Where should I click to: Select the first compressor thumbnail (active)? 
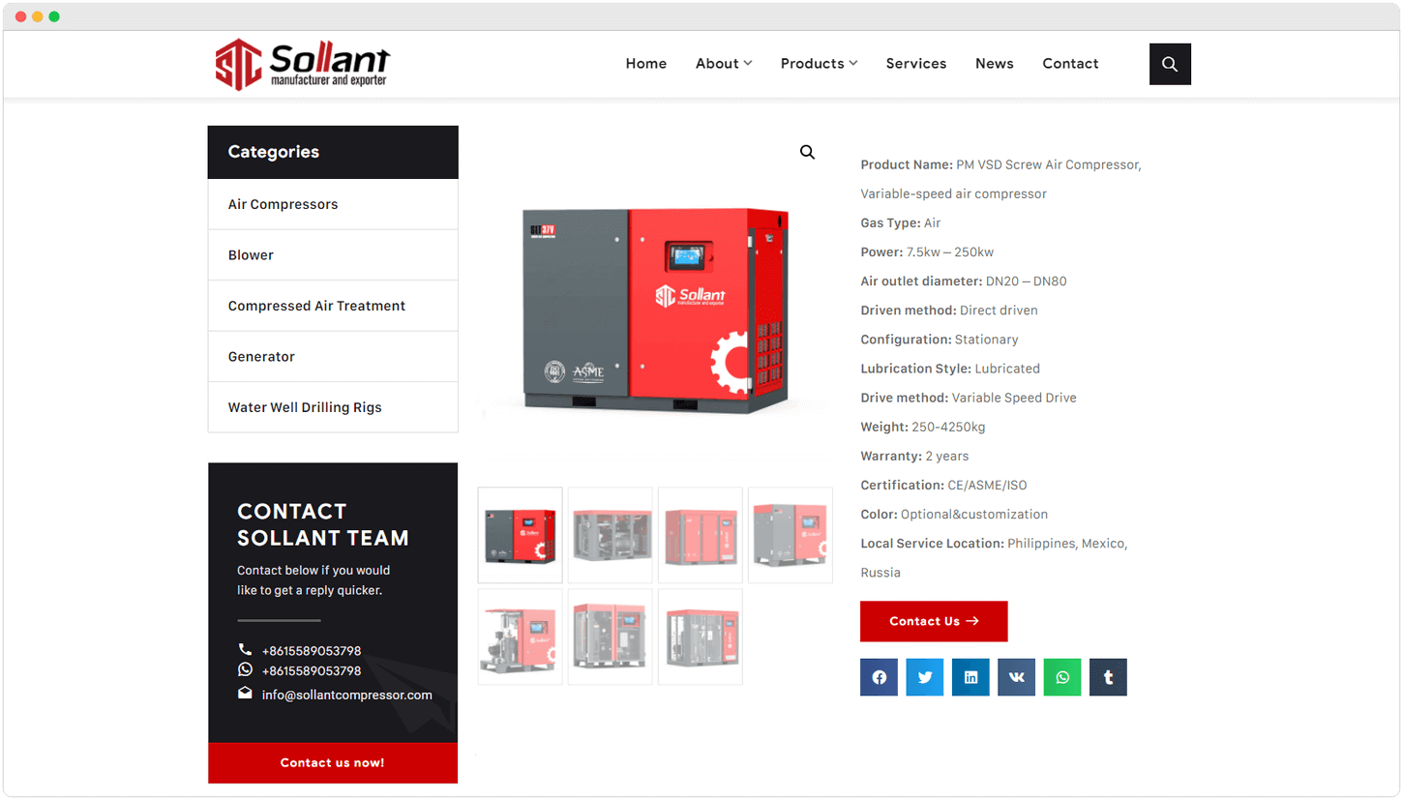click(x=521, y=535)
